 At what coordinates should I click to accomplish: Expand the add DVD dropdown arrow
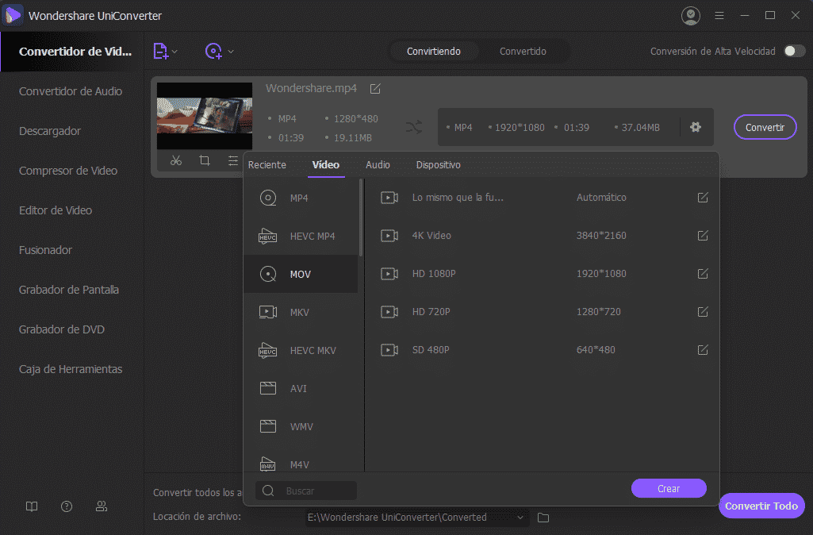(231, 52)
